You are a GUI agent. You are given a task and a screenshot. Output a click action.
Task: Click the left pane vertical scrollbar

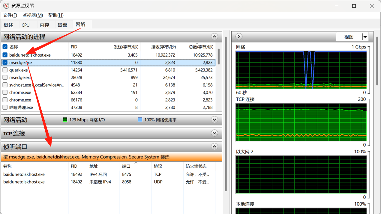click(x=226, y=114)
